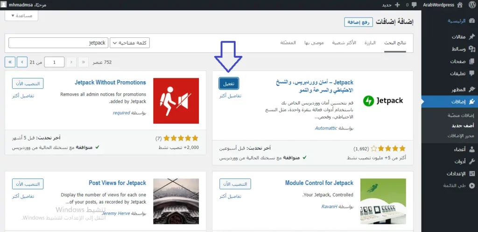Viewport: 478px width, 232px height.
Task: Click the Activate (تفعيل) button for Jetpack
Action: coord(229,83)
